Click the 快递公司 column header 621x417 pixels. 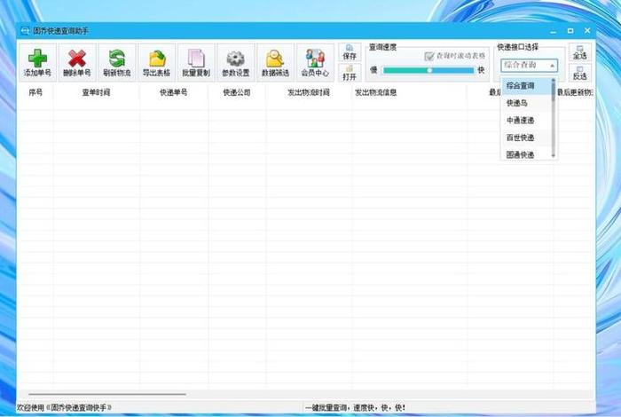[x=237, y=92]
